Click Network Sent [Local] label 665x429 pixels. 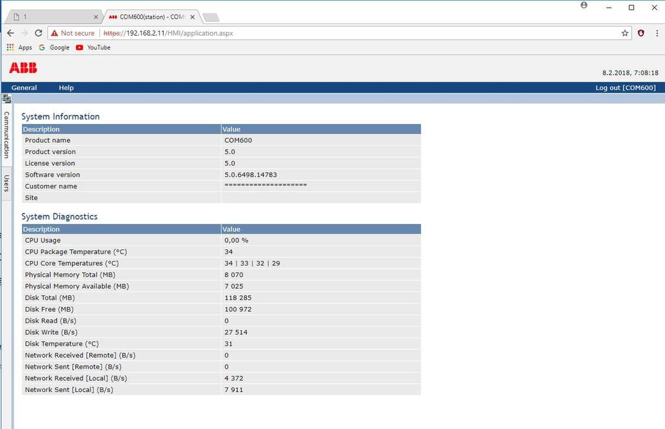(69, 389)
